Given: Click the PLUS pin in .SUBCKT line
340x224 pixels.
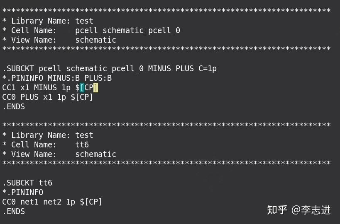Looking at the screenshot, I should [184, 69].
